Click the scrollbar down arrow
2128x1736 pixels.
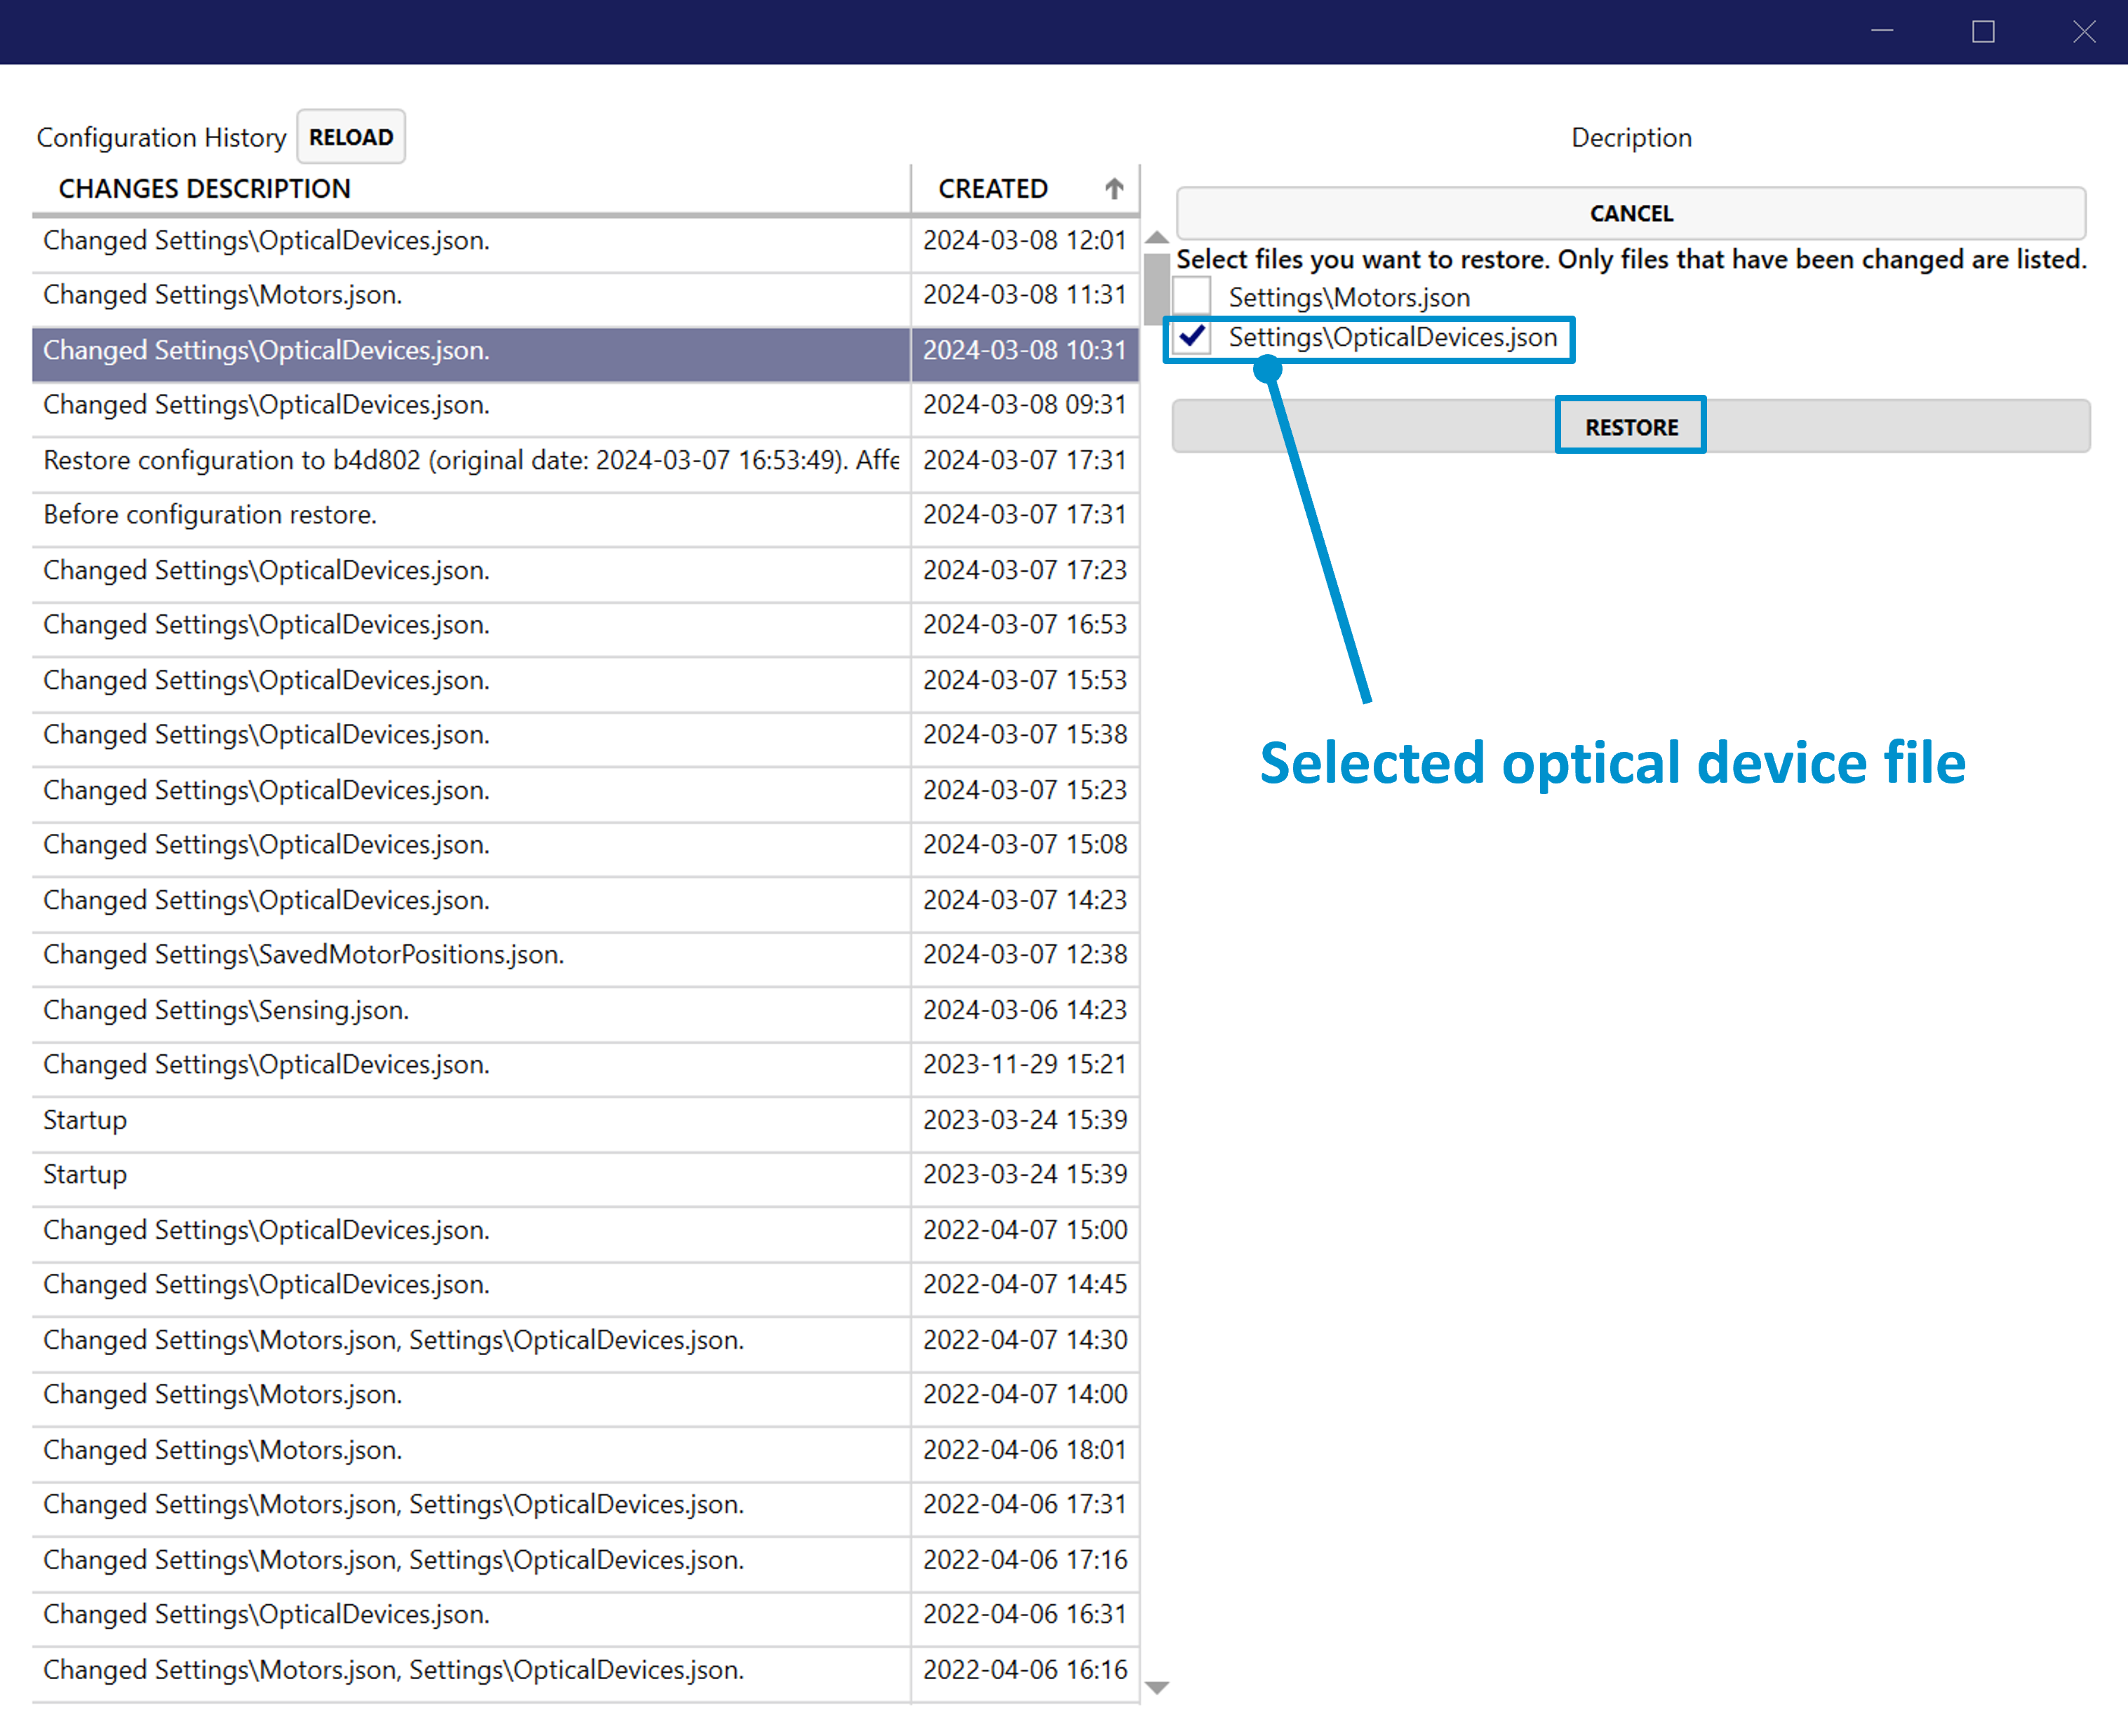click(x=1157, y=1688)
